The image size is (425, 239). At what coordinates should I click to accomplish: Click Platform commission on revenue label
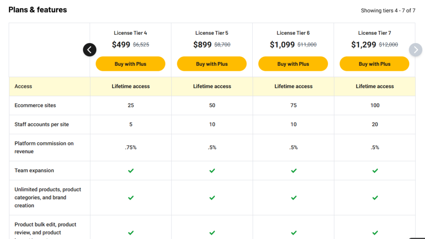(44, 147)
